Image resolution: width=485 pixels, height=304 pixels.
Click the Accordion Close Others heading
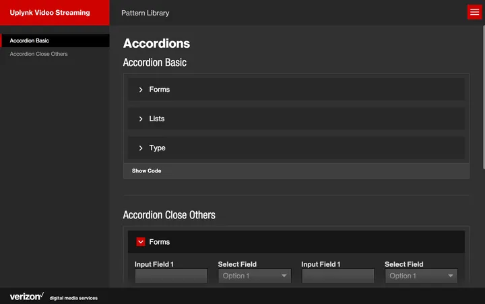[x=169, y=215]
